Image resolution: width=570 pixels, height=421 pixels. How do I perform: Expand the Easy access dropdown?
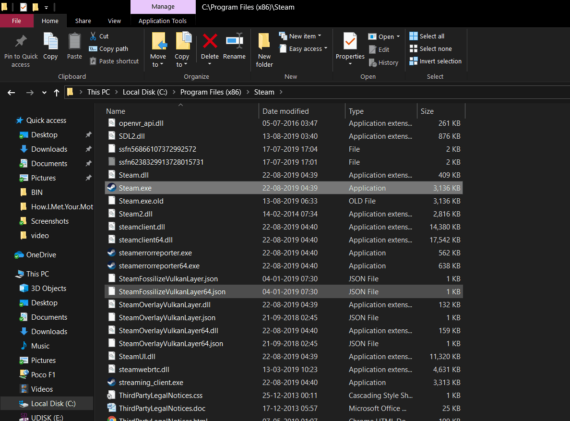[x=326, y=48]
